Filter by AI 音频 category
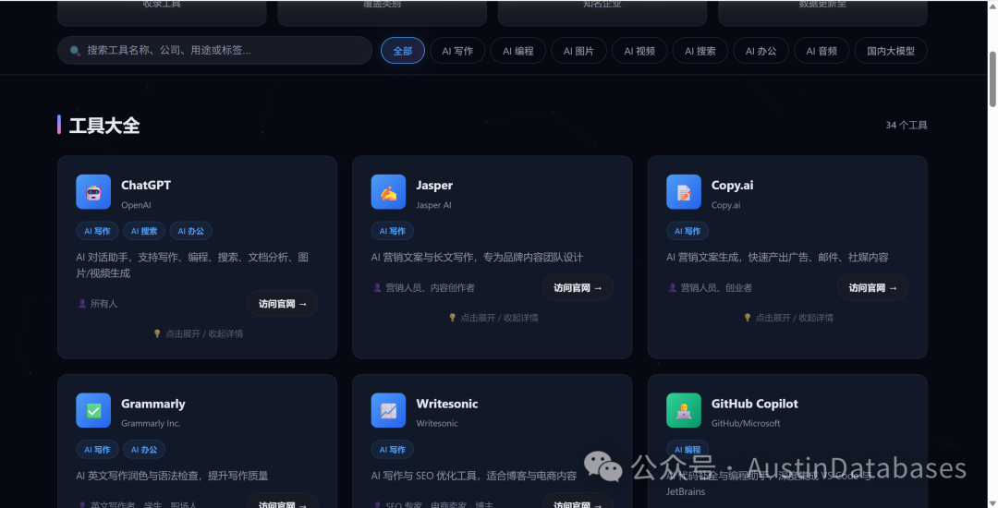Viewport: 998px width, 508px height. pyautogui.click(x=822, y=51)
